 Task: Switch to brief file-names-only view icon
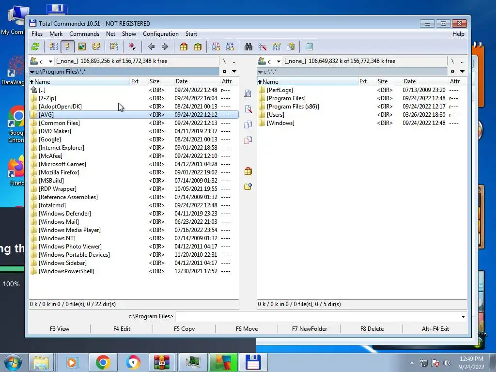click(53, 47)
